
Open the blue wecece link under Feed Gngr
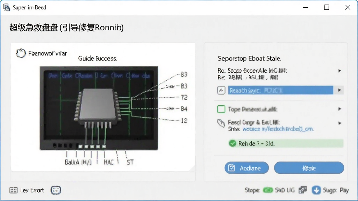[278, 129]
